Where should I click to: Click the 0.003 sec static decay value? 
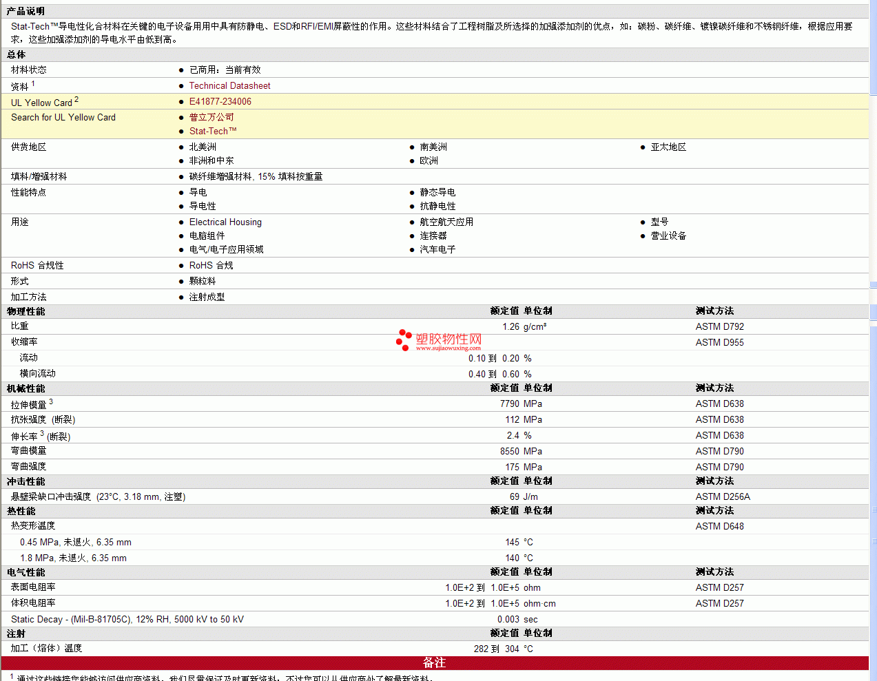[517, 619]
